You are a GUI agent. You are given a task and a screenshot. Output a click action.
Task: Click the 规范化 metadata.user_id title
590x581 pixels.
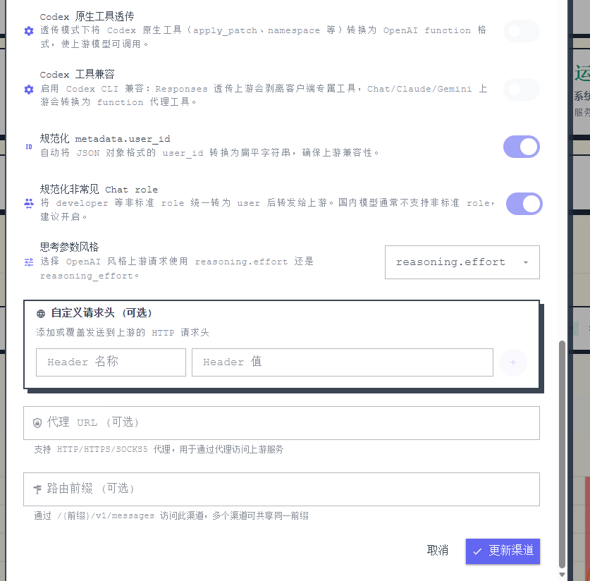pyautogui.click(x=105, y=139)
